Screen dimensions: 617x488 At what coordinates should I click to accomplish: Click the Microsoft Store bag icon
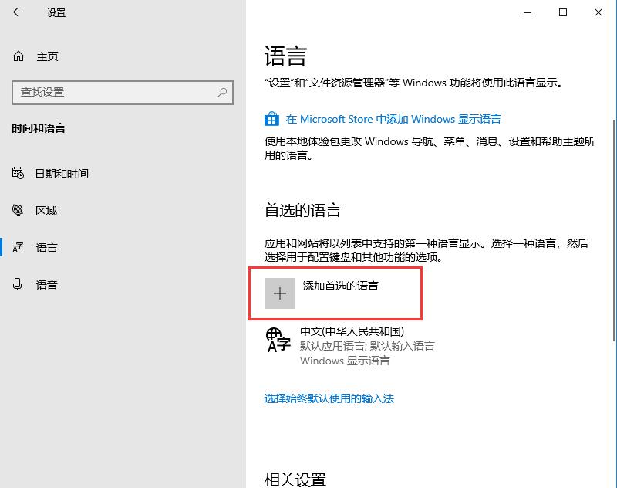(271, 119)
